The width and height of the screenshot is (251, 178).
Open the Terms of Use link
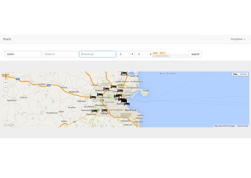point(243,126)
